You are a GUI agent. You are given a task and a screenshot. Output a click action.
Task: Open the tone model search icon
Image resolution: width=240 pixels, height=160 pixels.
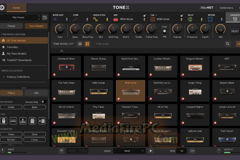point(228,44)
